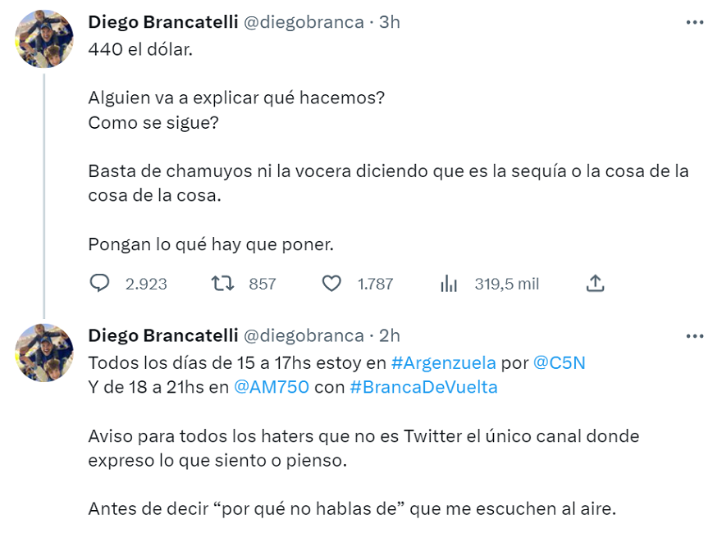This screenshot has height=542, width=722.
Task: Open the '3h' timestamp of first tweet
Action: (x=390, y=22)
